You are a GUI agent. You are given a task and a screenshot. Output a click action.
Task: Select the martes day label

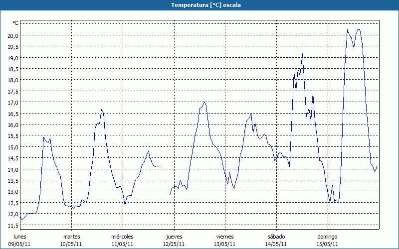[71, 237]
